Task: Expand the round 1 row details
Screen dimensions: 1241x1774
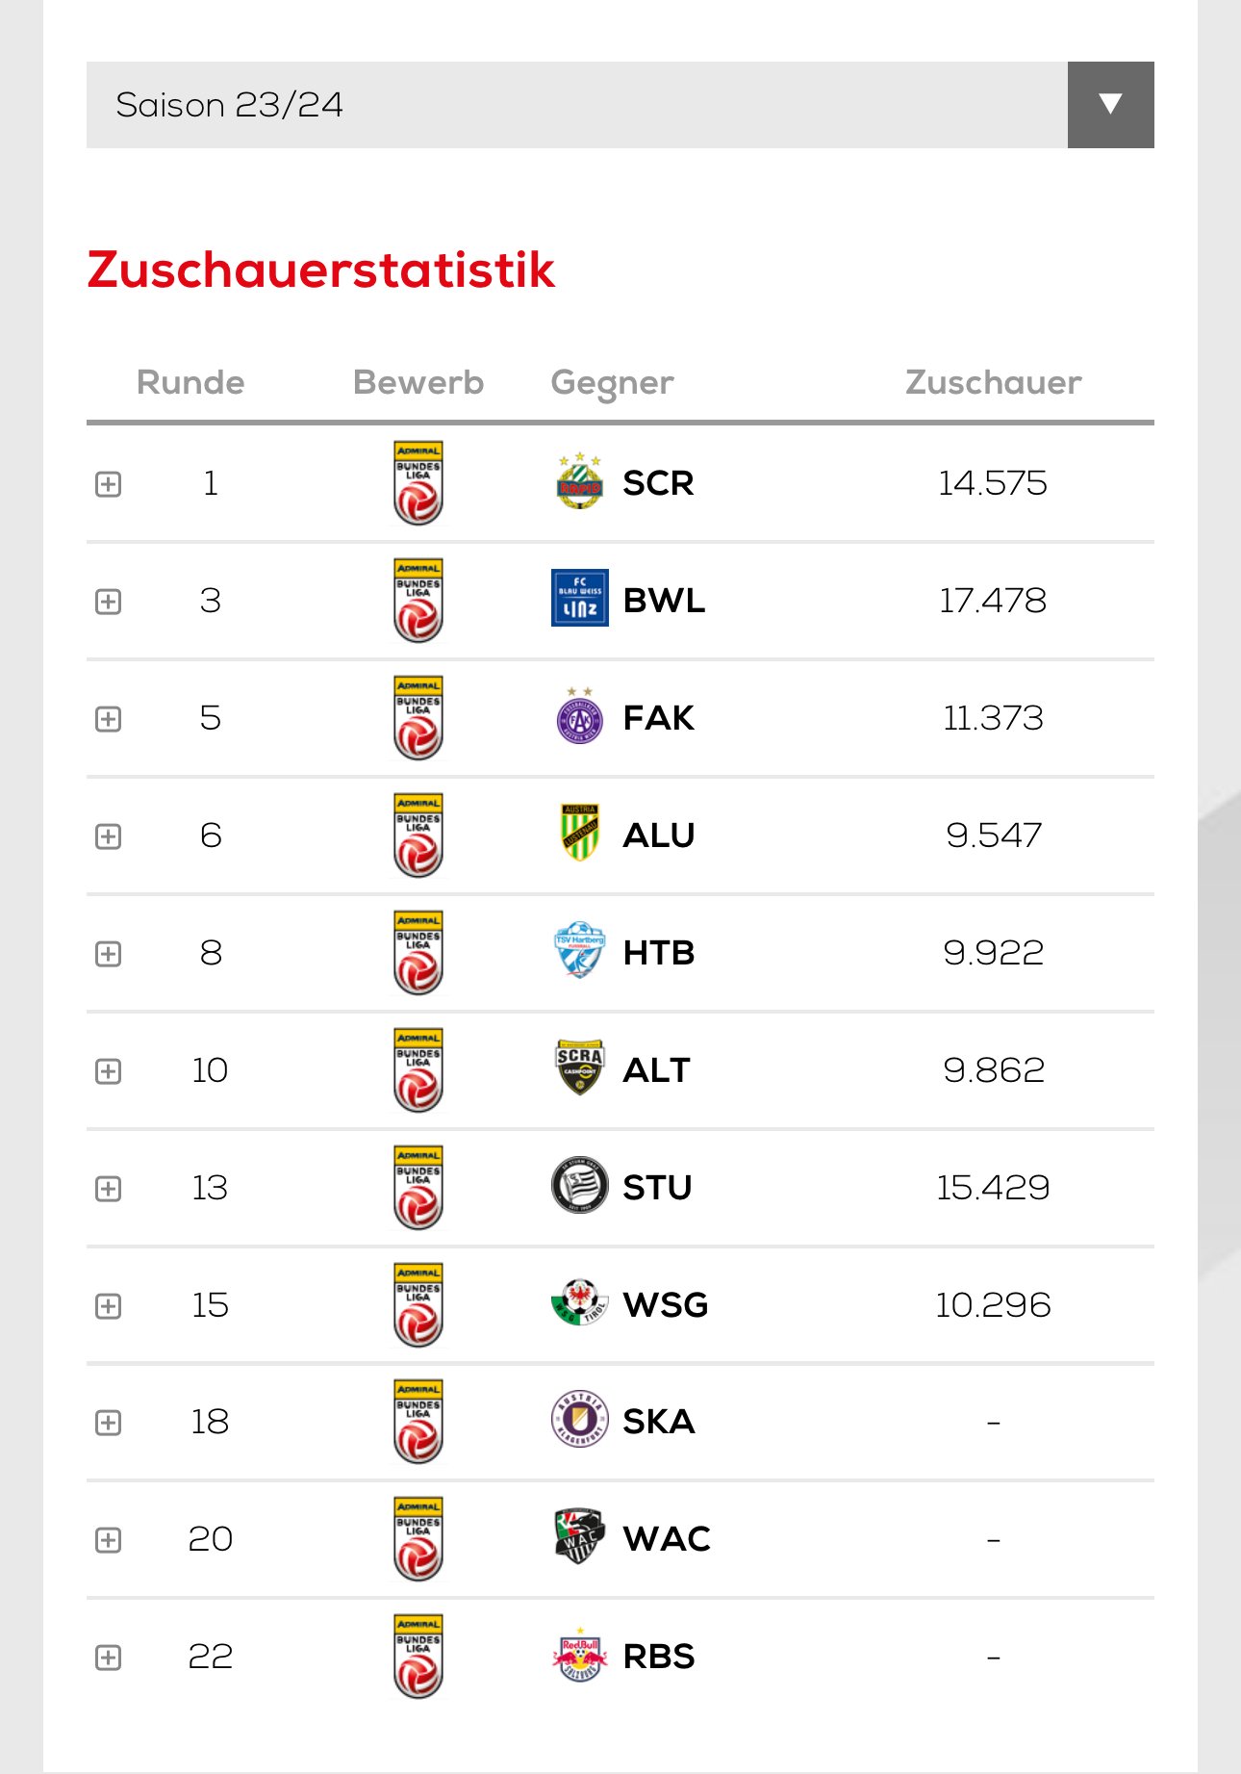Action: pyautogui.click(x=109, y=484)
